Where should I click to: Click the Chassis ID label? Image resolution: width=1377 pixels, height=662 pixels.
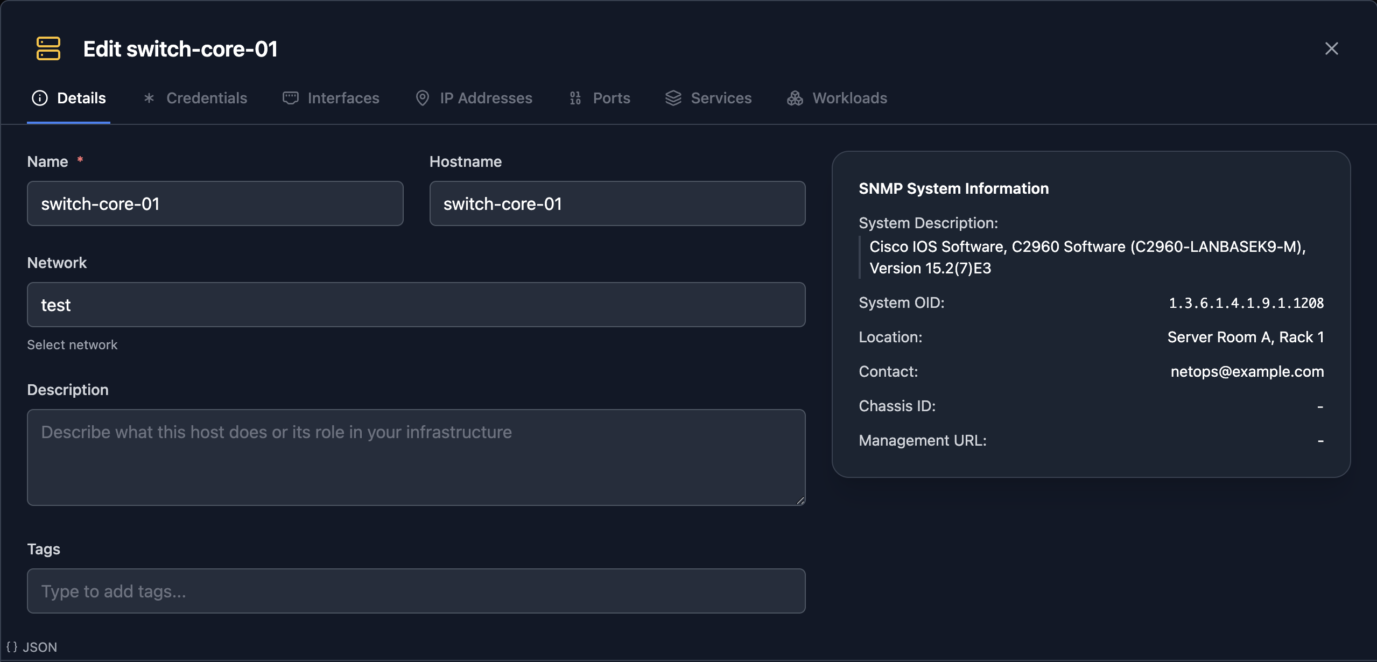pos(897,406)
